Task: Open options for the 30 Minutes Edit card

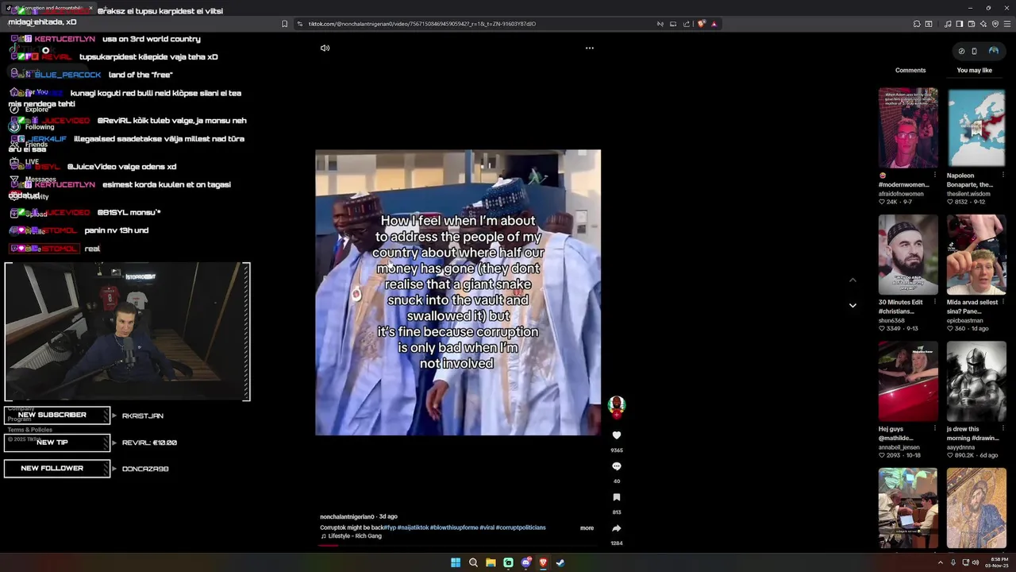Action: coord(934,303)
